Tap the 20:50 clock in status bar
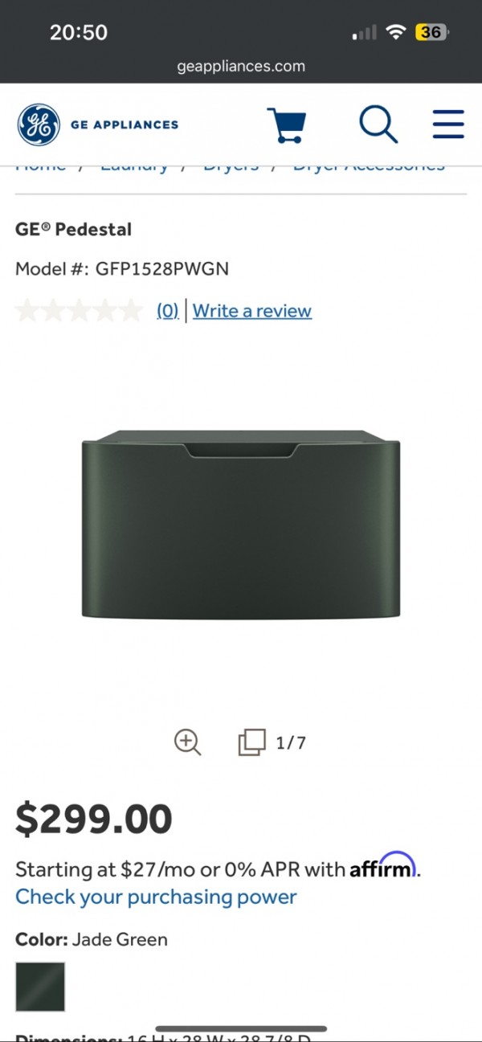482x1042 pixels. 79,32
